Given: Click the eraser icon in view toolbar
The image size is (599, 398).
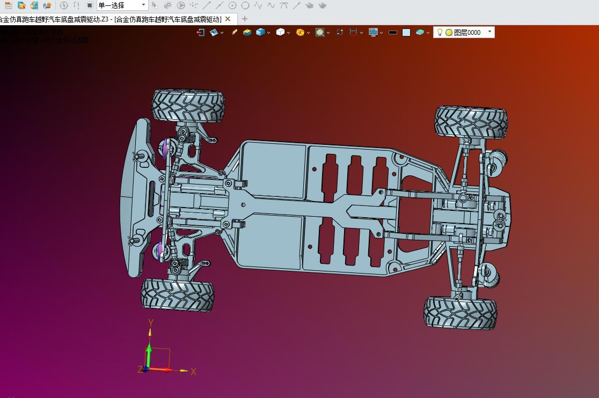Looking at the screenshot, I should (x=234, y=32).
